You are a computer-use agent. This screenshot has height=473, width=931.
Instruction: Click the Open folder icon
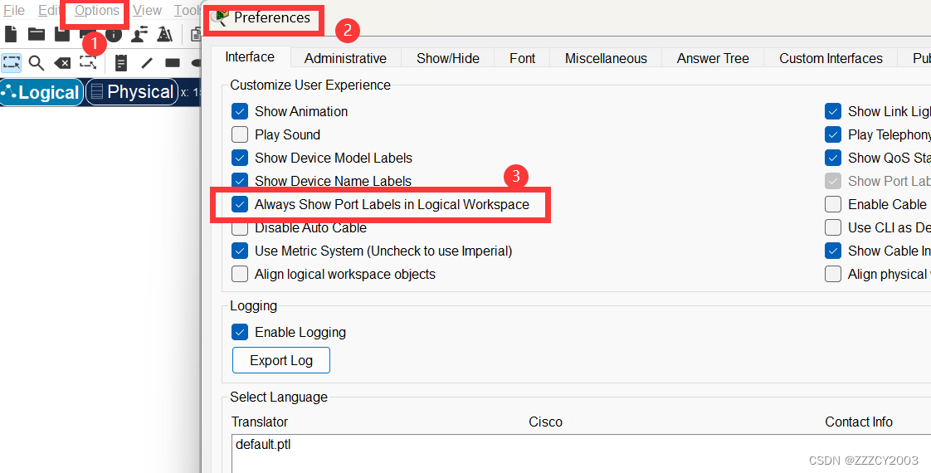37,34
